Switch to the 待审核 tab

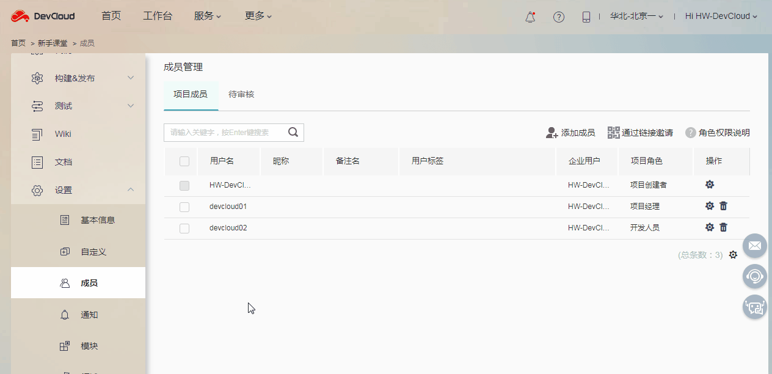(241, 95)
